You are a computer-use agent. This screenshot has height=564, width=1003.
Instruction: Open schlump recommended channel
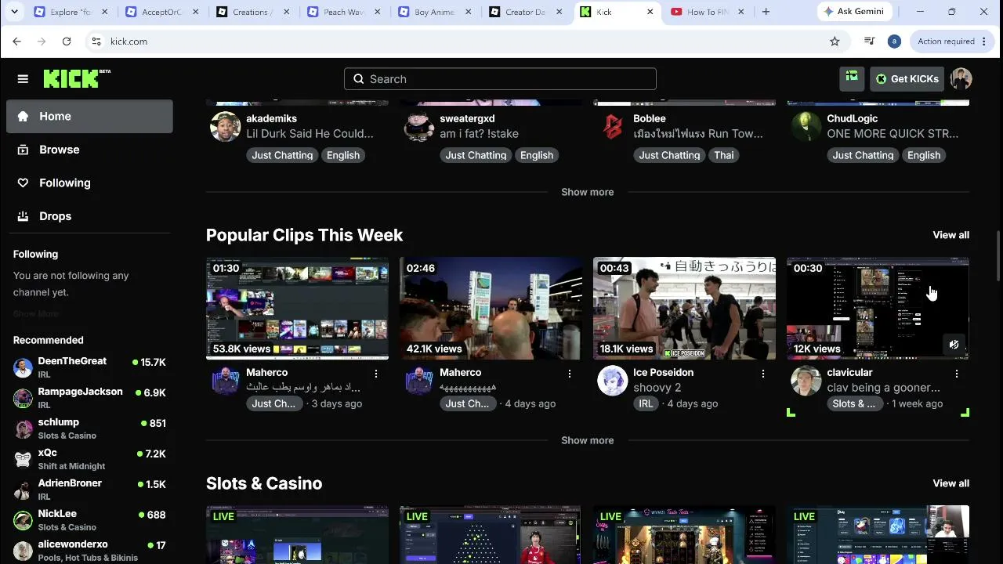89,428
